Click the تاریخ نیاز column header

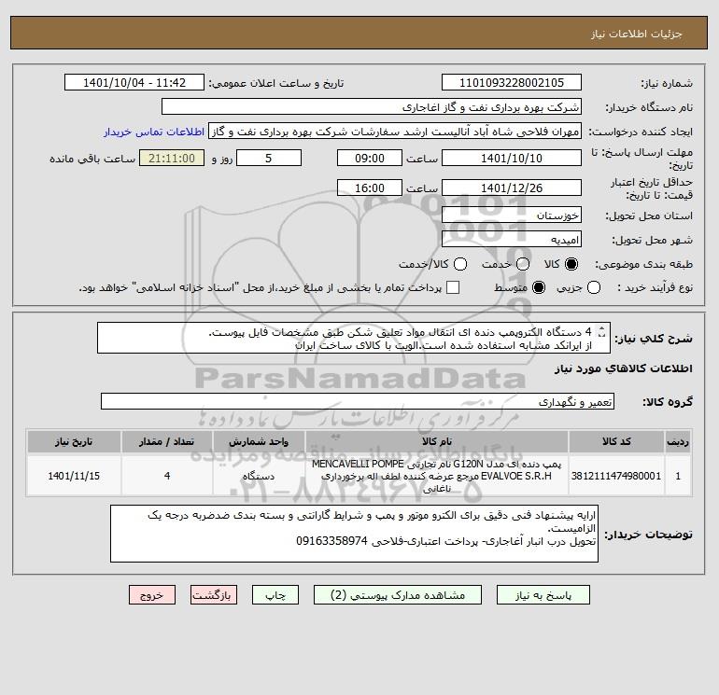pyautogui.click(x=74, y=441)
